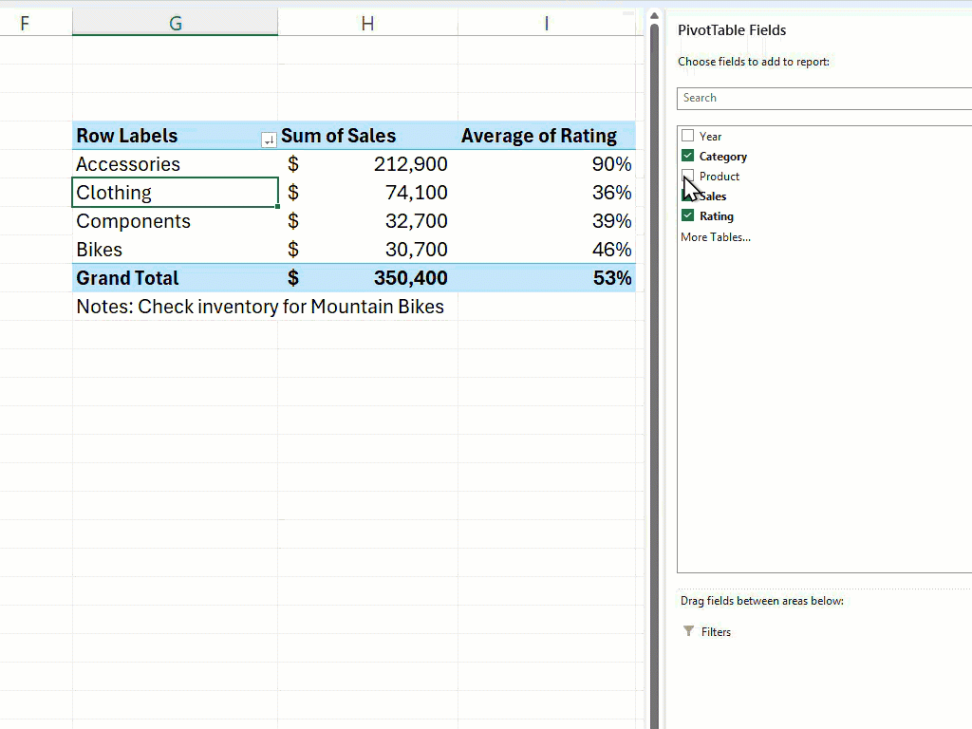
Task: Click the Filters area funnel icon
Action: coord(687,631)
